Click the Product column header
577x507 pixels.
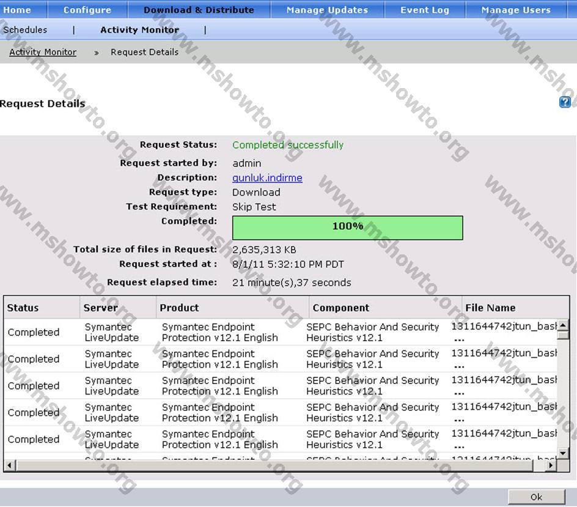[232, 308]
